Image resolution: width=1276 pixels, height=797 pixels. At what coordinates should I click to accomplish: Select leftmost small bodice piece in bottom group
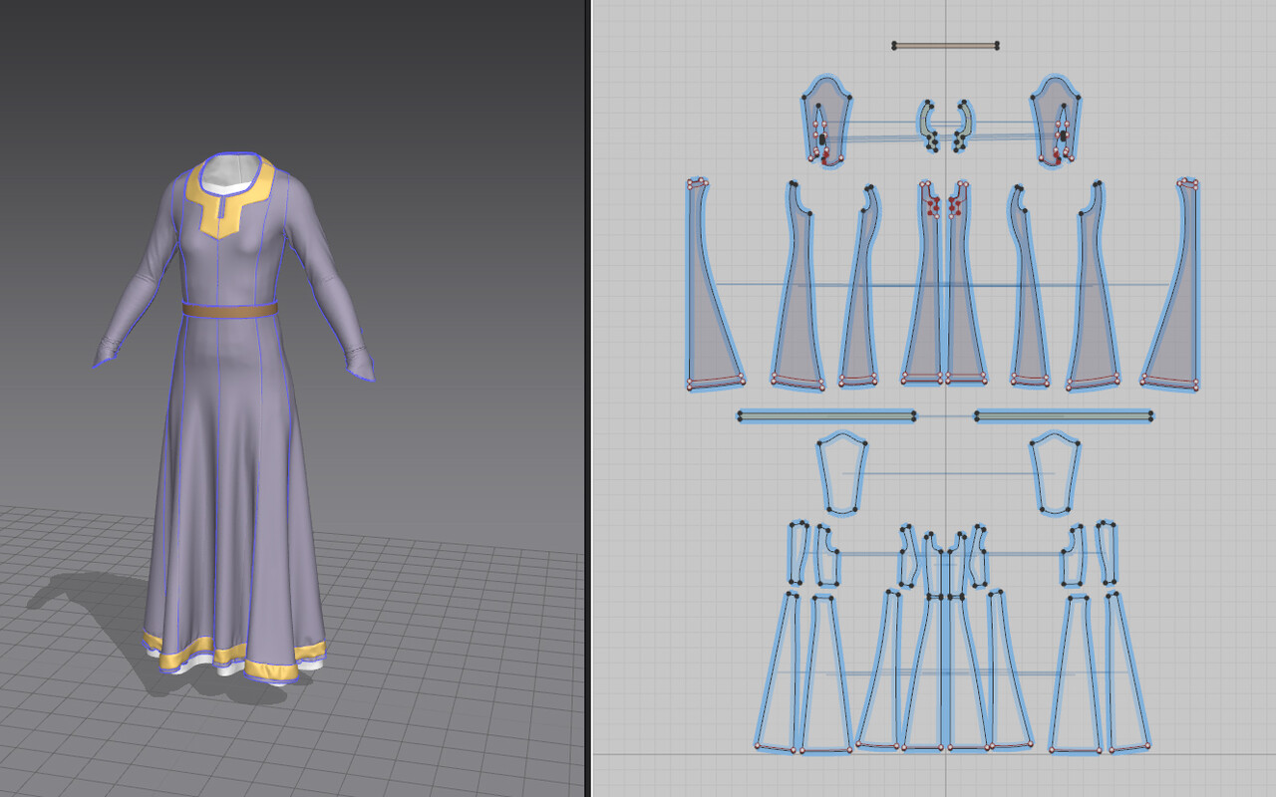click(x=797, y=553)
